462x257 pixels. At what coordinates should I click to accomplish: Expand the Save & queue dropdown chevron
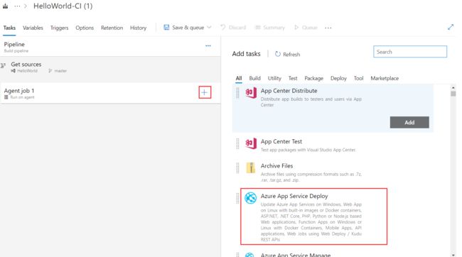209,28
